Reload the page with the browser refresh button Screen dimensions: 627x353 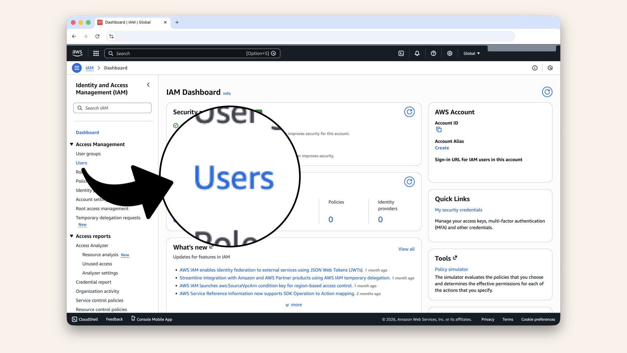click(97, 36)
